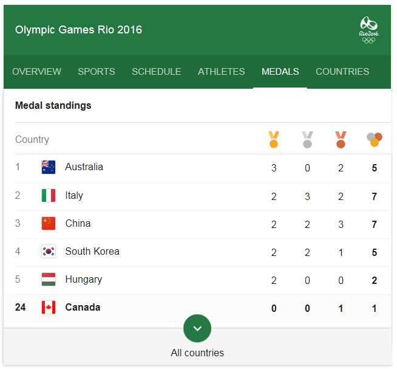
Task: Switch to the Overview tab
Action: click(36, 72)
